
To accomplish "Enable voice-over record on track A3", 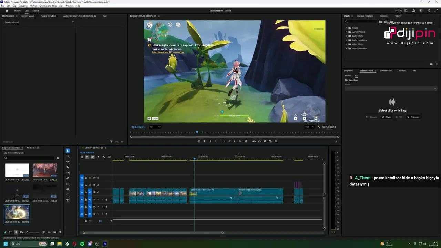I will 106,214.
